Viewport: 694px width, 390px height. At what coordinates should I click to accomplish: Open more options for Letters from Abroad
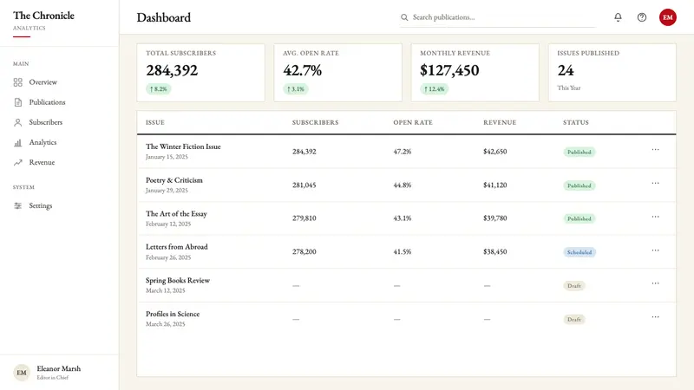(655, 250)
